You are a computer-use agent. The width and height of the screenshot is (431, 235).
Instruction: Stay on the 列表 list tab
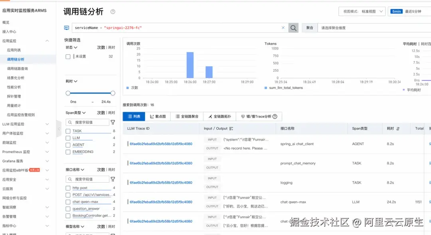click(134, 116)
